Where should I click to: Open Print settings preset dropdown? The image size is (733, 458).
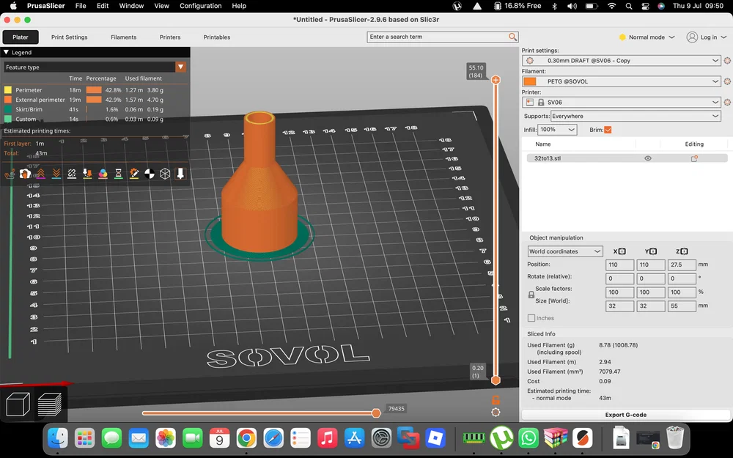click(622, 60)
